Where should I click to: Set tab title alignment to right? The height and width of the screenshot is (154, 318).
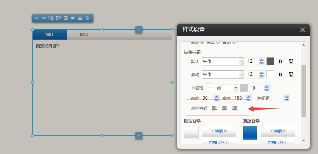tap(235, 108)
